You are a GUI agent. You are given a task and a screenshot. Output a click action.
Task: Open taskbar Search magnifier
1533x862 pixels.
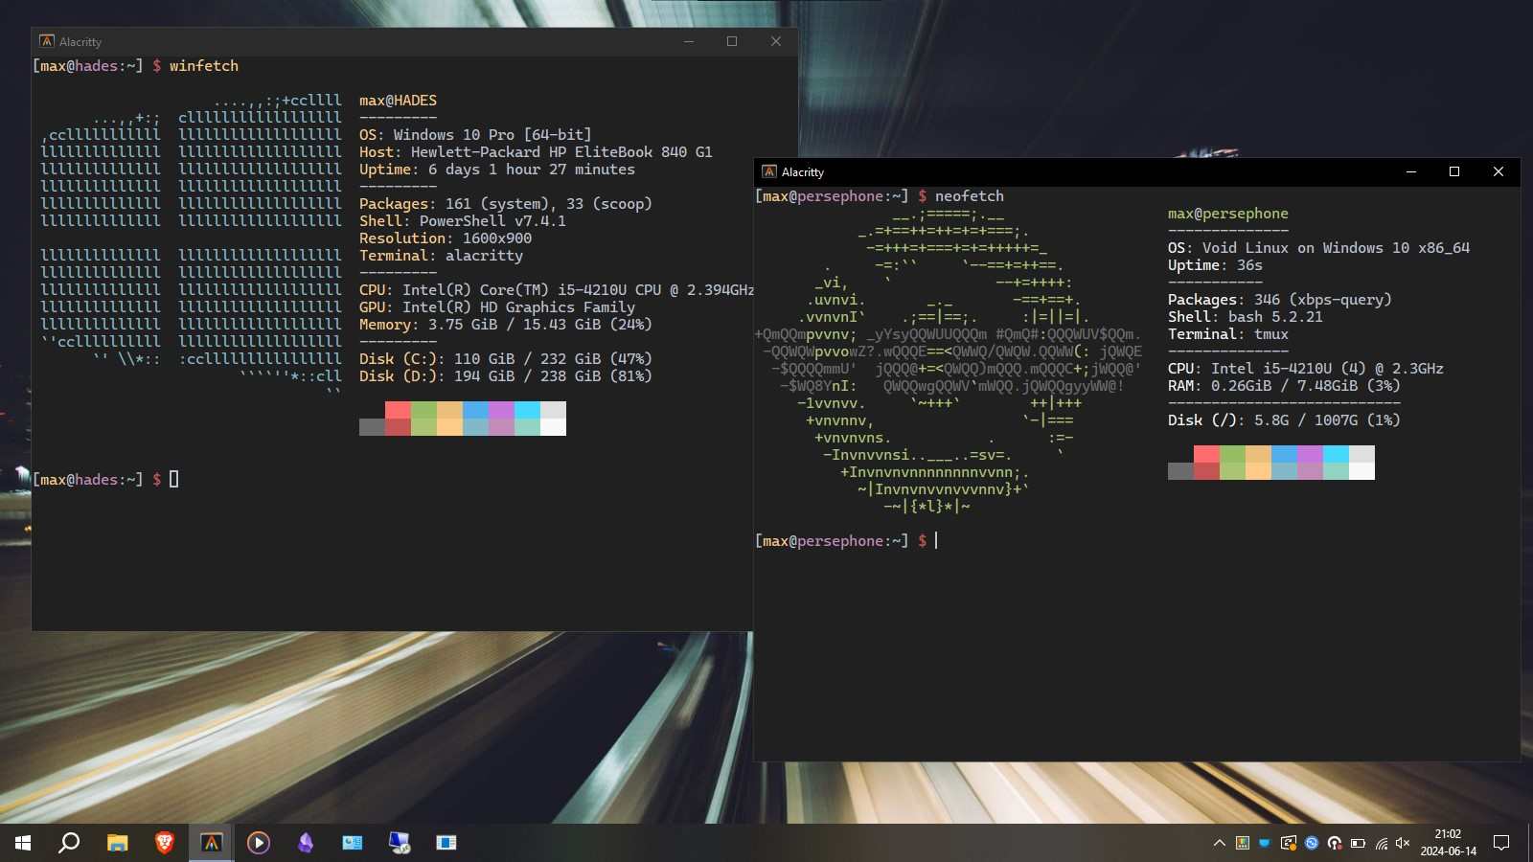click(x=69, y=843)
